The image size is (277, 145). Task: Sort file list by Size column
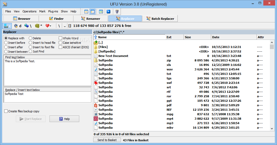coord(197,37)
